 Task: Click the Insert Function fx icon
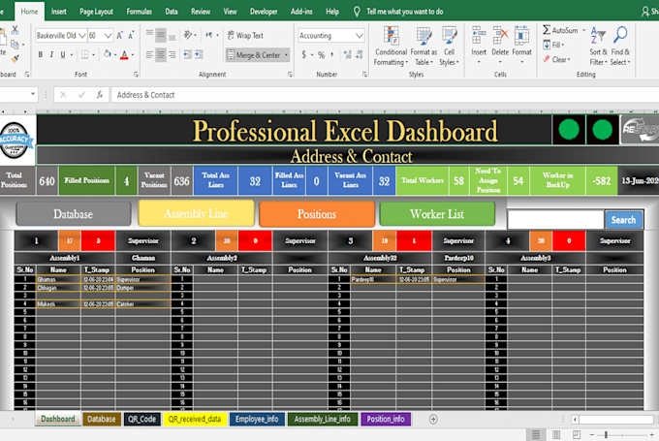pos(99,96)
